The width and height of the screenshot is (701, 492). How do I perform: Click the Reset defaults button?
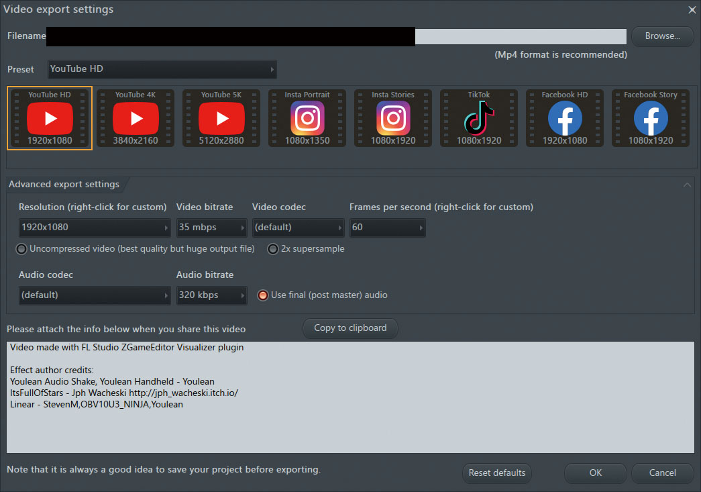point(497,473)
